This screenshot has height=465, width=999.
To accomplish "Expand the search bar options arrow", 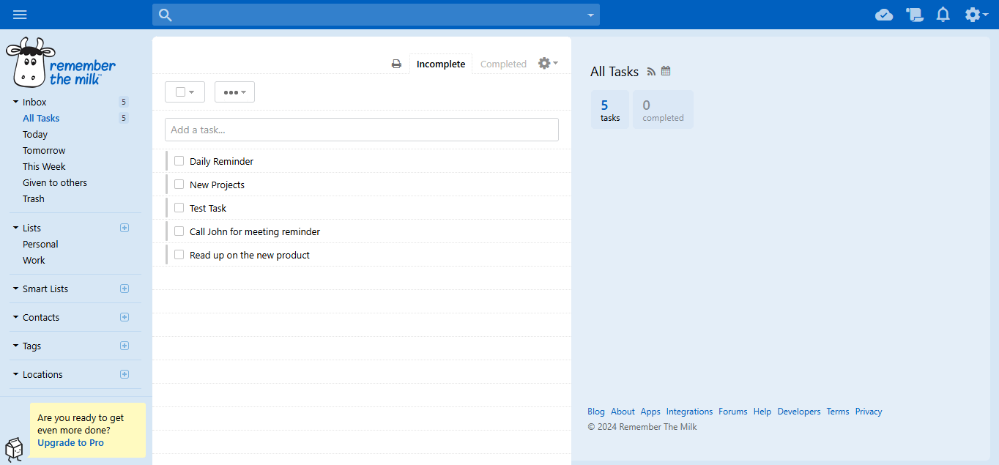I will point(590,15).
